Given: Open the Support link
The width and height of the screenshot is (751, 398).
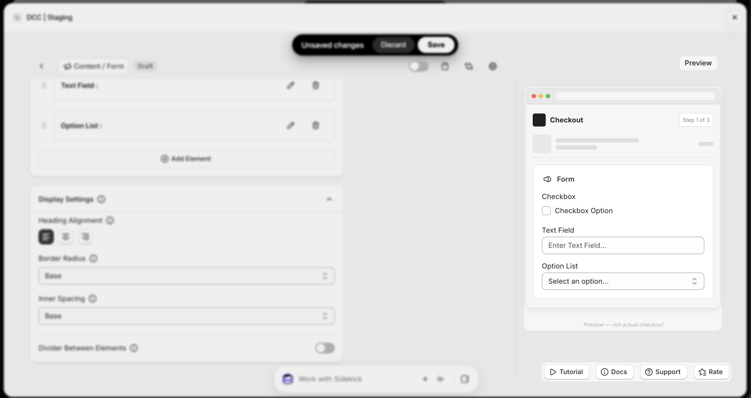Looking at the screenshot, I should click(663, 372).
